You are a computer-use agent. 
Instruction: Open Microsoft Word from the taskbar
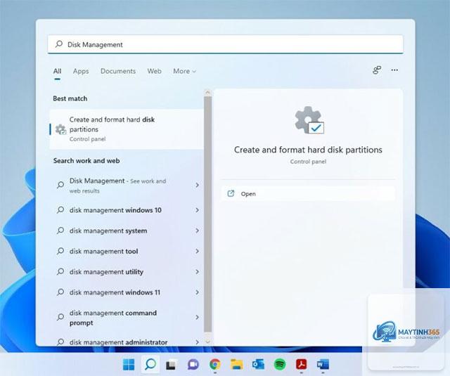click(x=323, y=365)
